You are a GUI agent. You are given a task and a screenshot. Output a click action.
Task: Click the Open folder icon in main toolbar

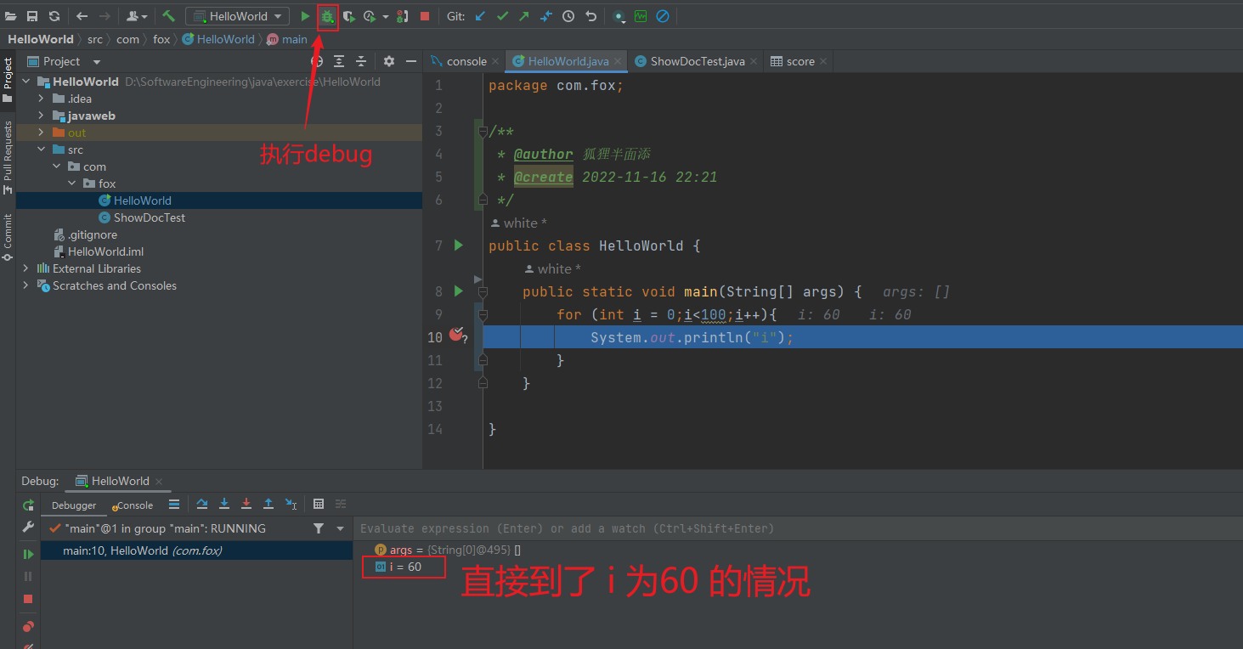11,16
